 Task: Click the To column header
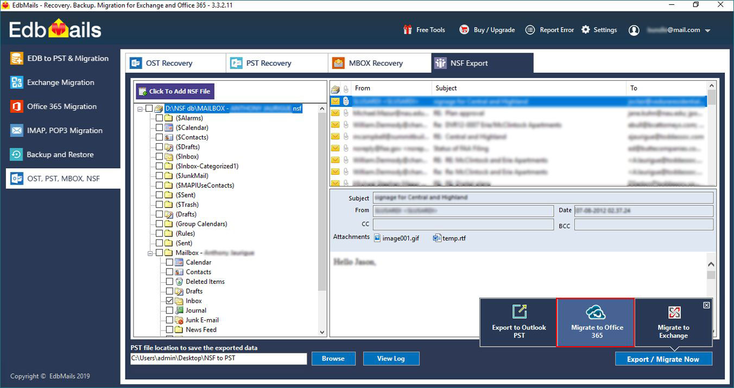(667, 88)
